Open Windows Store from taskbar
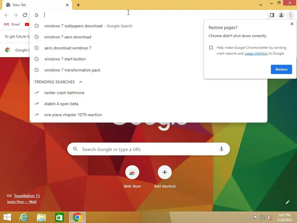This screenshot has width=297, height=223. (x=59, y=217)
